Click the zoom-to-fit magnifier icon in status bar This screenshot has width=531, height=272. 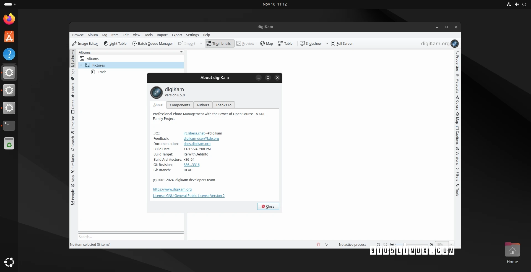pyautogui.click(x=379, y=244)
